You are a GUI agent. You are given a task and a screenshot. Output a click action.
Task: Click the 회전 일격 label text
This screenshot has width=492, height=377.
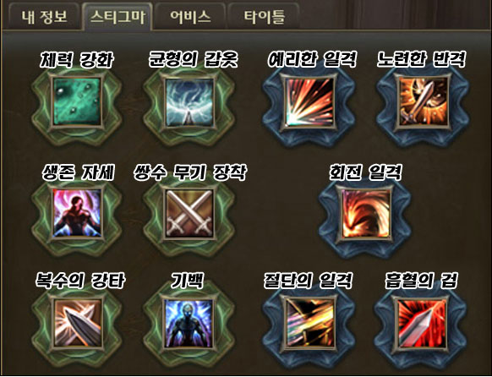[365, 172]
